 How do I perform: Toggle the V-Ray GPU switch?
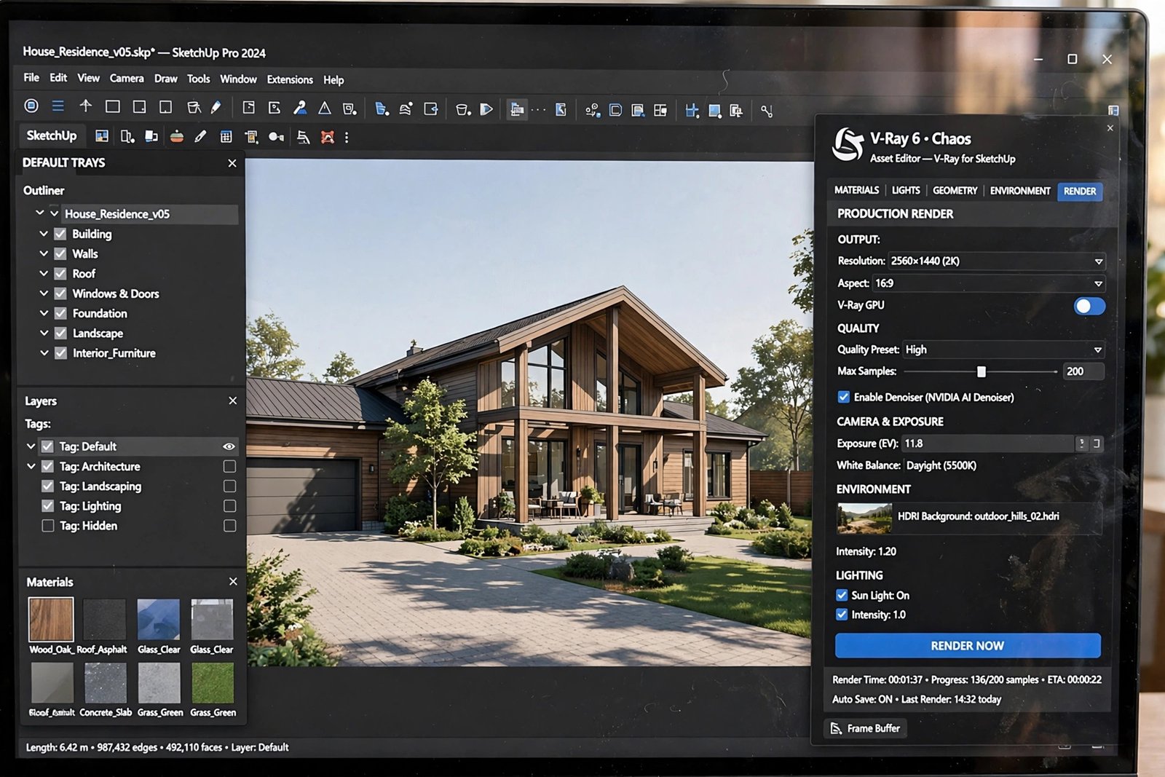[1089, 306]
